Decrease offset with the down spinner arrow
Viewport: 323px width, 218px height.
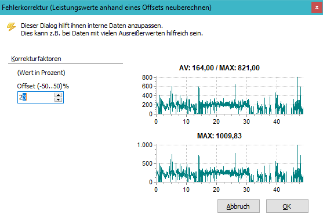pyautogui.click(x=59, y=100)
